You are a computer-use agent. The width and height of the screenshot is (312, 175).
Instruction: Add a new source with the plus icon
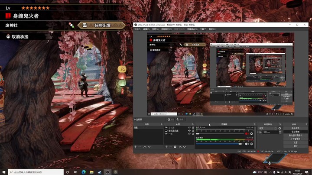click(x=166, y=147)
